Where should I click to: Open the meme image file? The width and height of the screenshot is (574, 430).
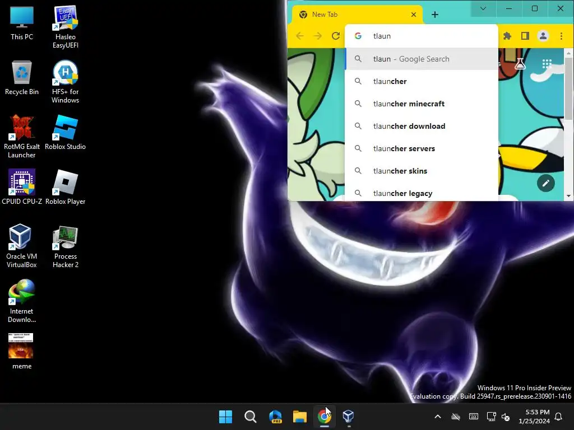click(x=22, y=352)
